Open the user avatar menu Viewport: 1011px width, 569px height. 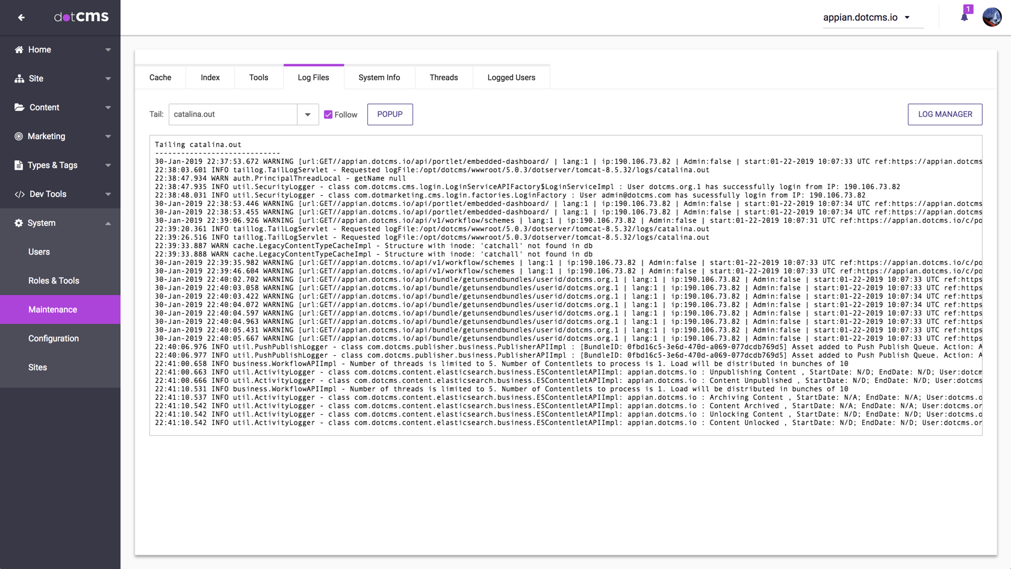pyautogui.click(x=992, y=17)
